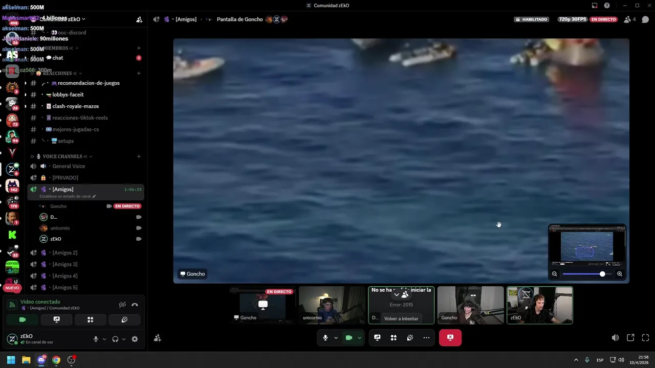Screen dimensions: 655x368
Task: Select Goncho's live stream tile
Action: coord(263,305)
